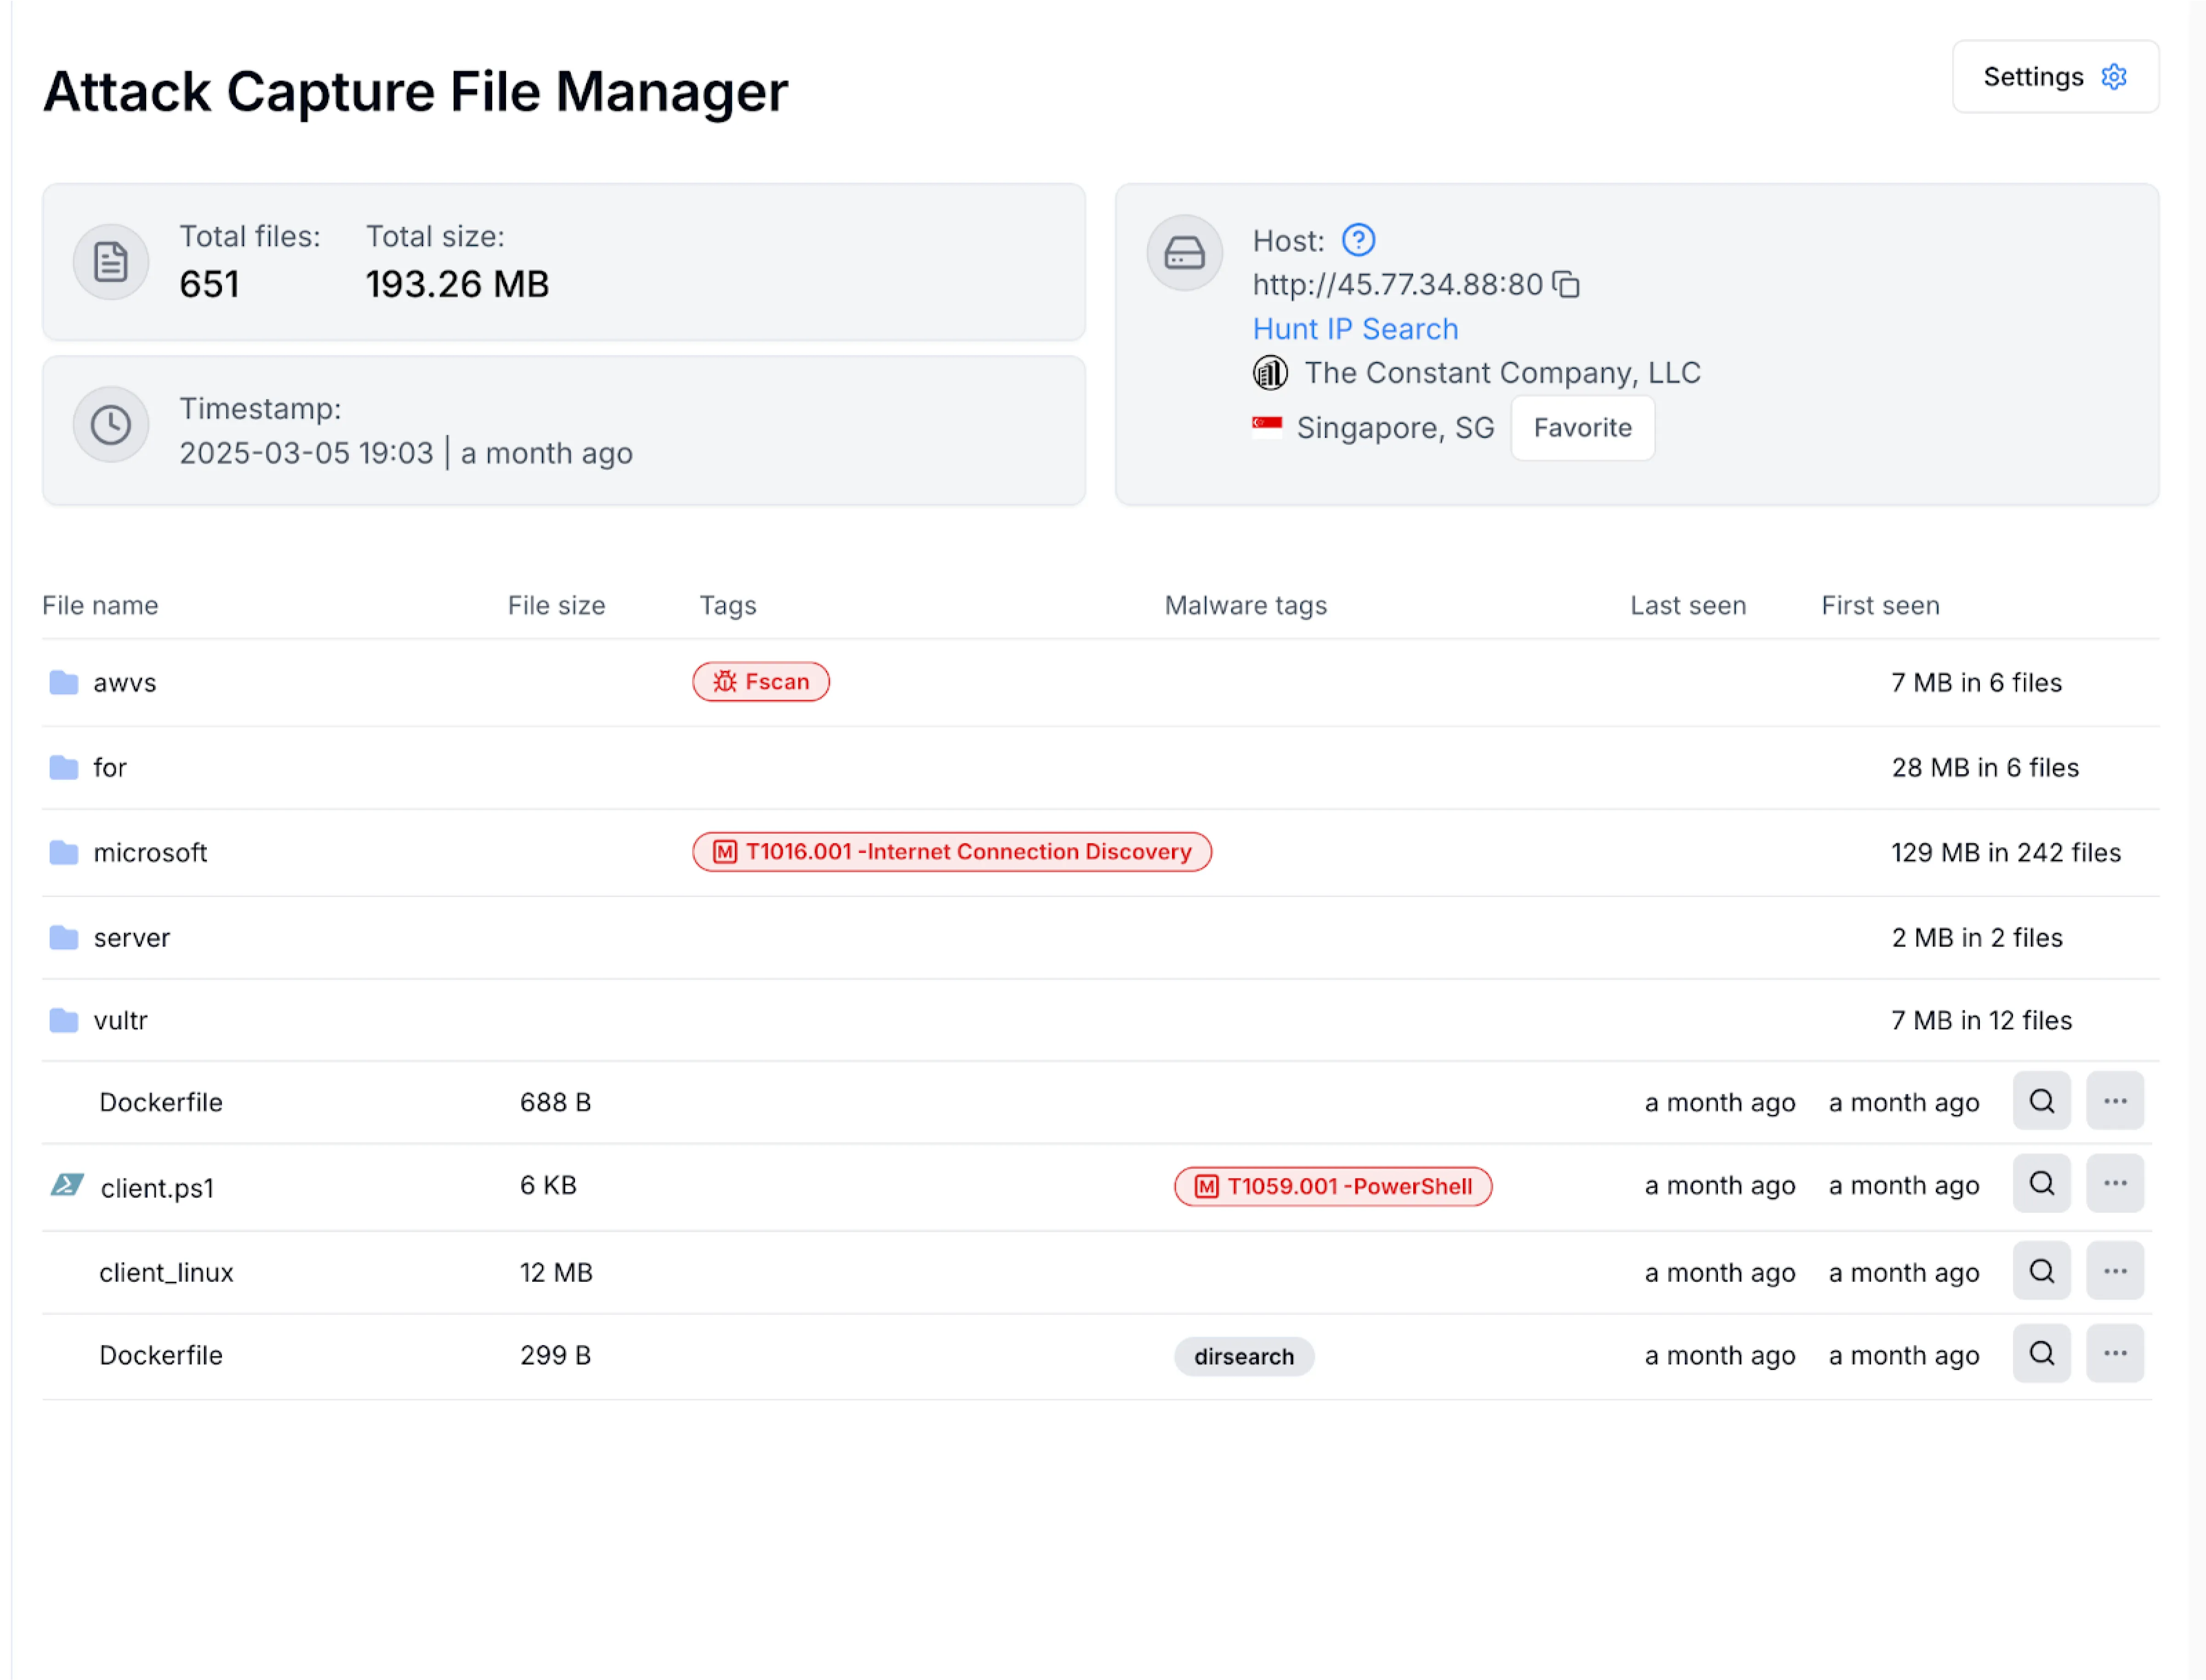Click the host drive icon
The width and height of the screenshot is (2206, 1680).
coord(1184,253)
